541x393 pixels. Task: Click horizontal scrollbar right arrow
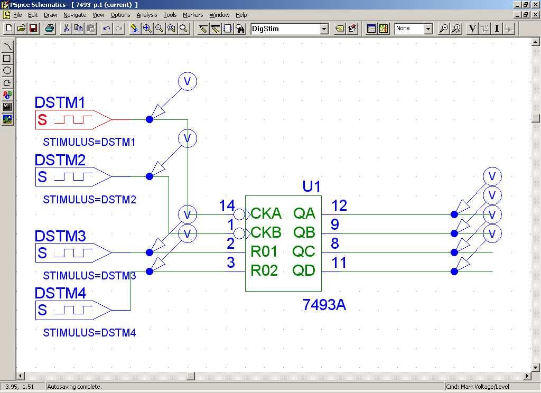pyautogui.click(x=527, y=376)
